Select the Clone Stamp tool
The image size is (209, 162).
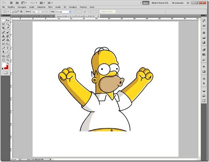[x=3, y=36]
